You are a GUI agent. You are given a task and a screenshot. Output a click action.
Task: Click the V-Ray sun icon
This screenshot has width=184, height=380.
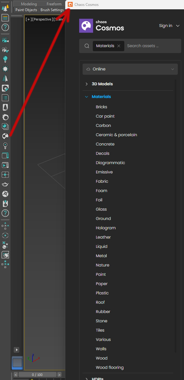point(5,69)
